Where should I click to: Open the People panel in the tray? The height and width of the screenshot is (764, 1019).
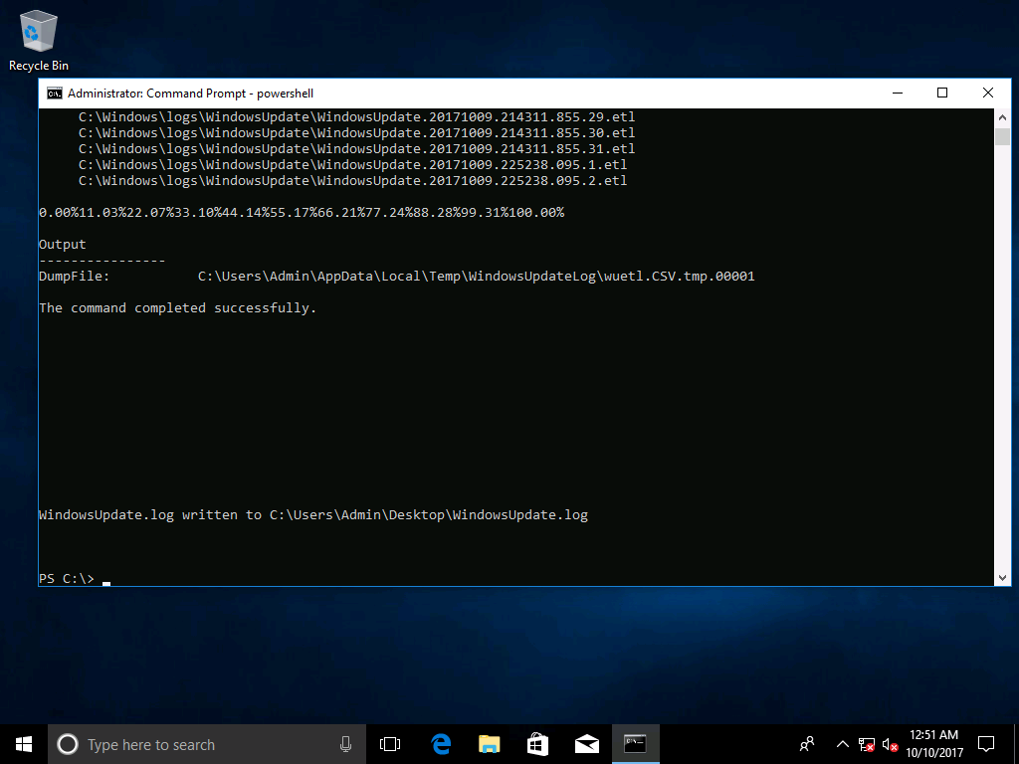coord(806,743)
